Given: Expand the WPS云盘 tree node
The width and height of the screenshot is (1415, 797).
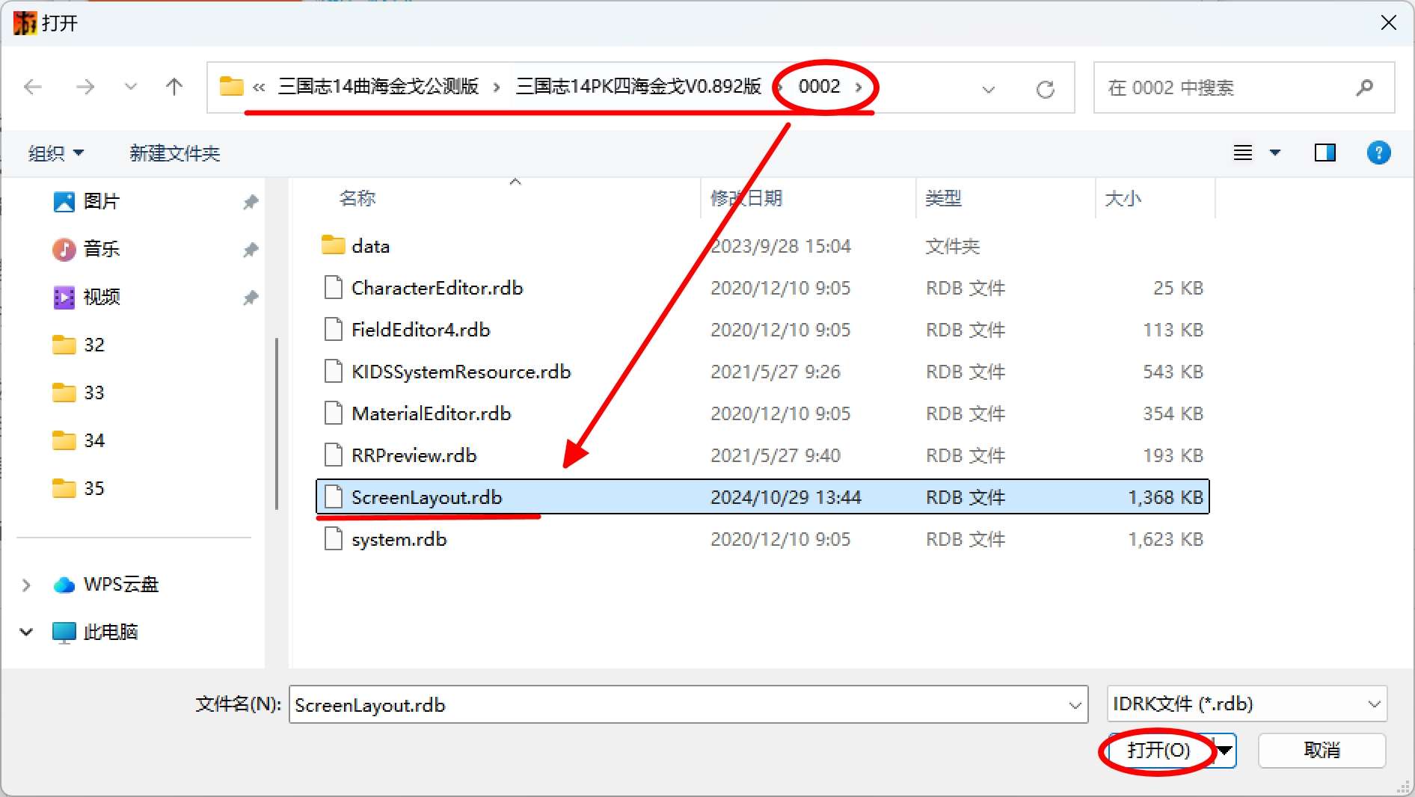Looking at the screenshot, I should [x=26, y=585].
